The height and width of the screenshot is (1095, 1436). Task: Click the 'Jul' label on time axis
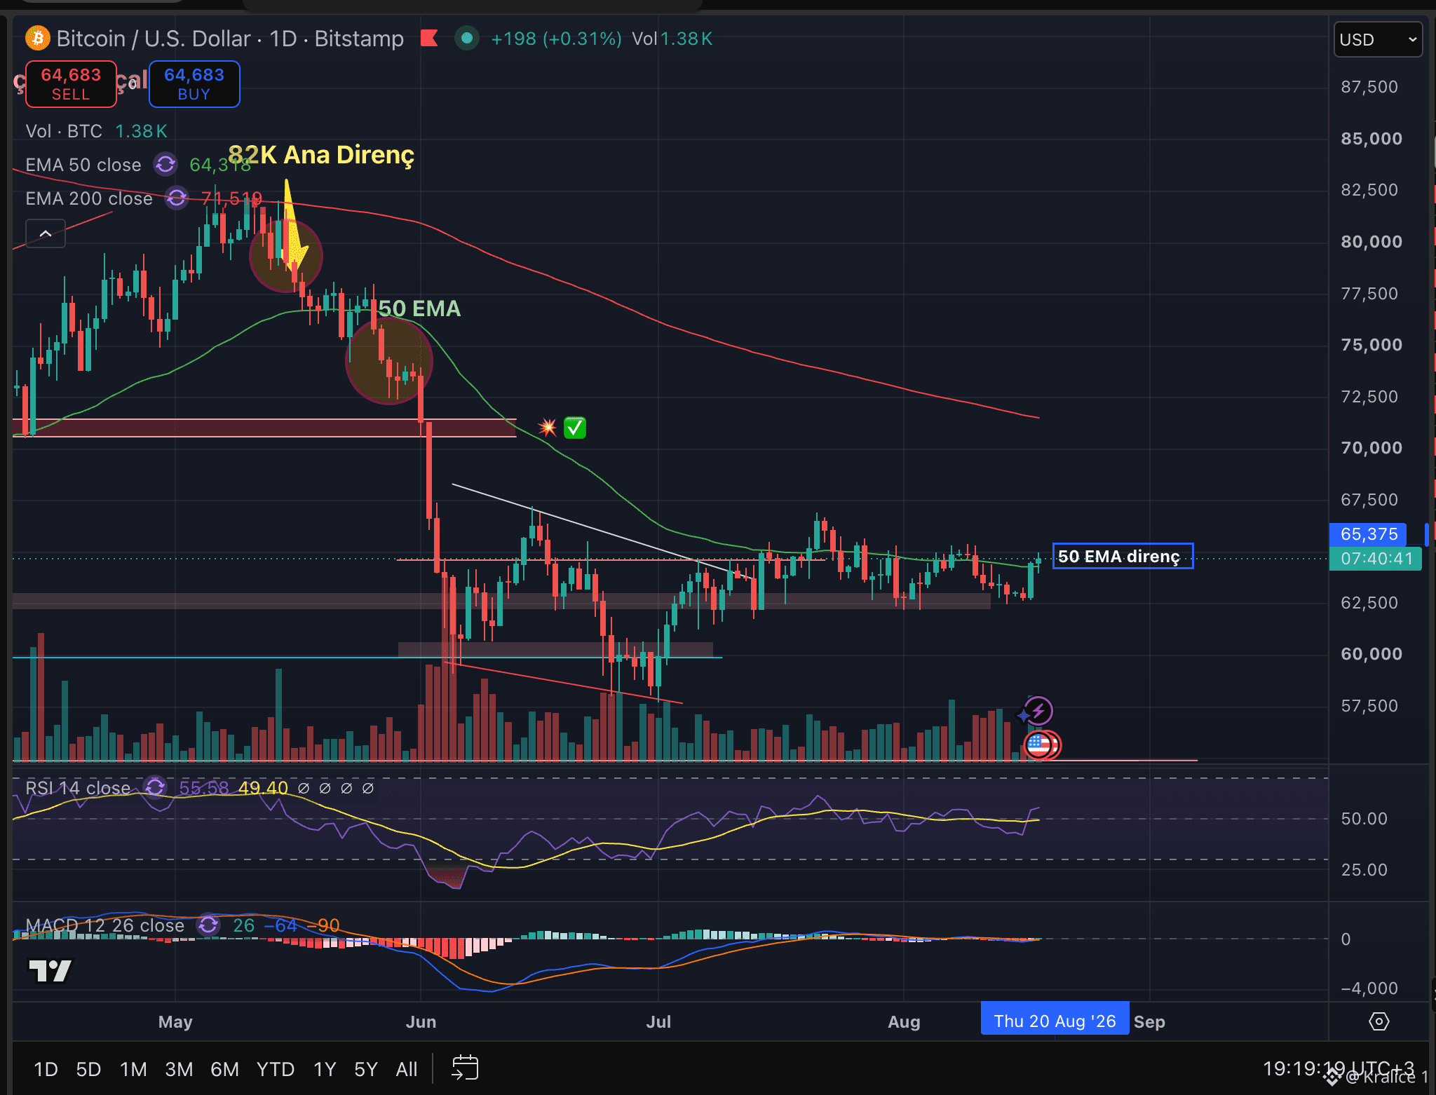pos(658,1021)
